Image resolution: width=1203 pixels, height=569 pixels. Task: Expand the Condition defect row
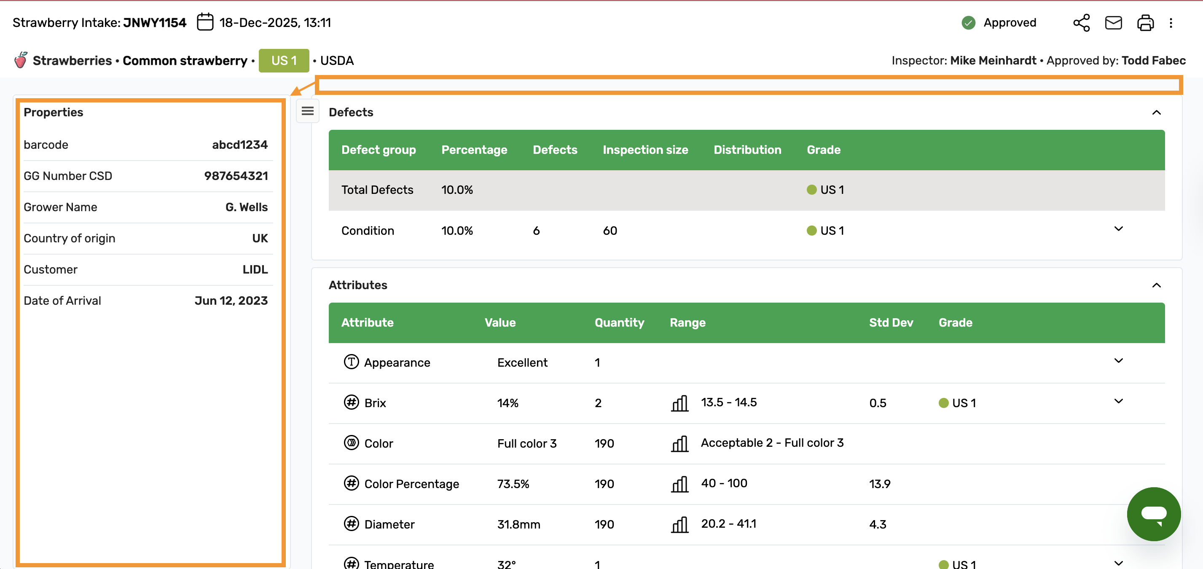[x=1118, y=229]
